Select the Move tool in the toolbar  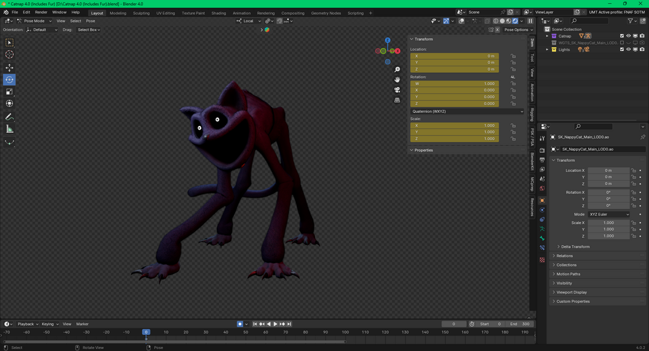pos(9,67)
